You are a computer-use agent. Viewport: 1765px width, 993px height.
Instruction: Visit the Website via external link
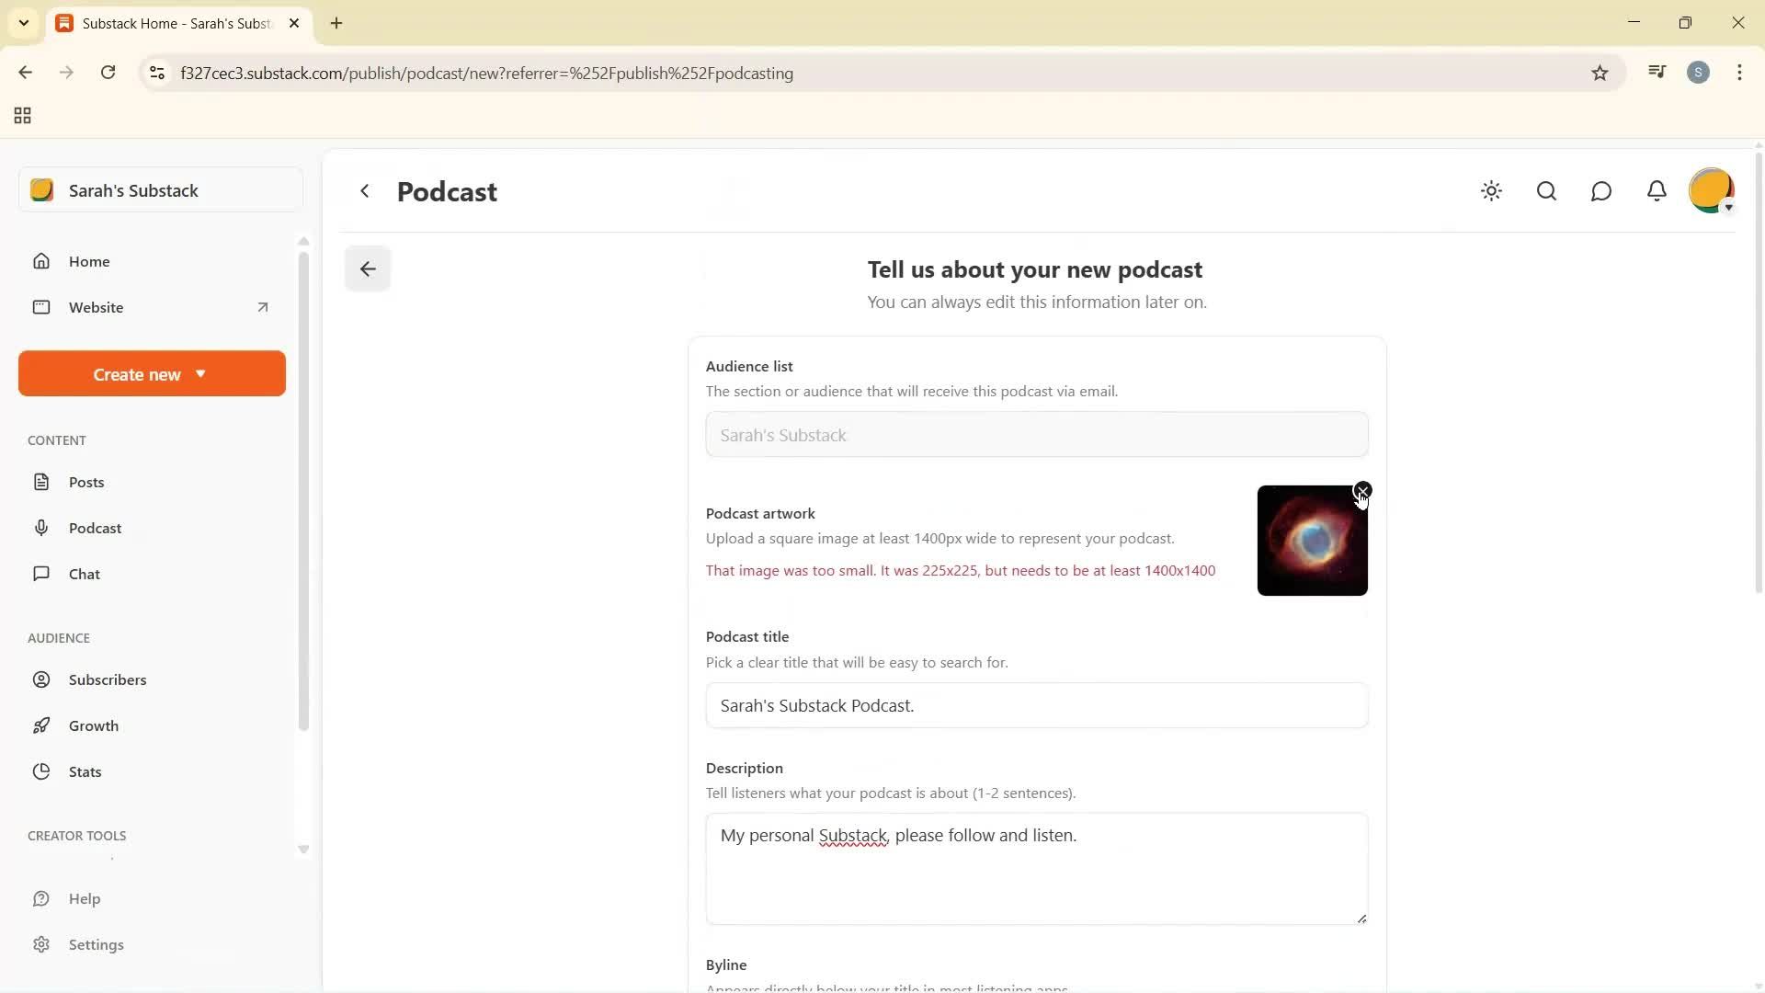click(97, 307)
